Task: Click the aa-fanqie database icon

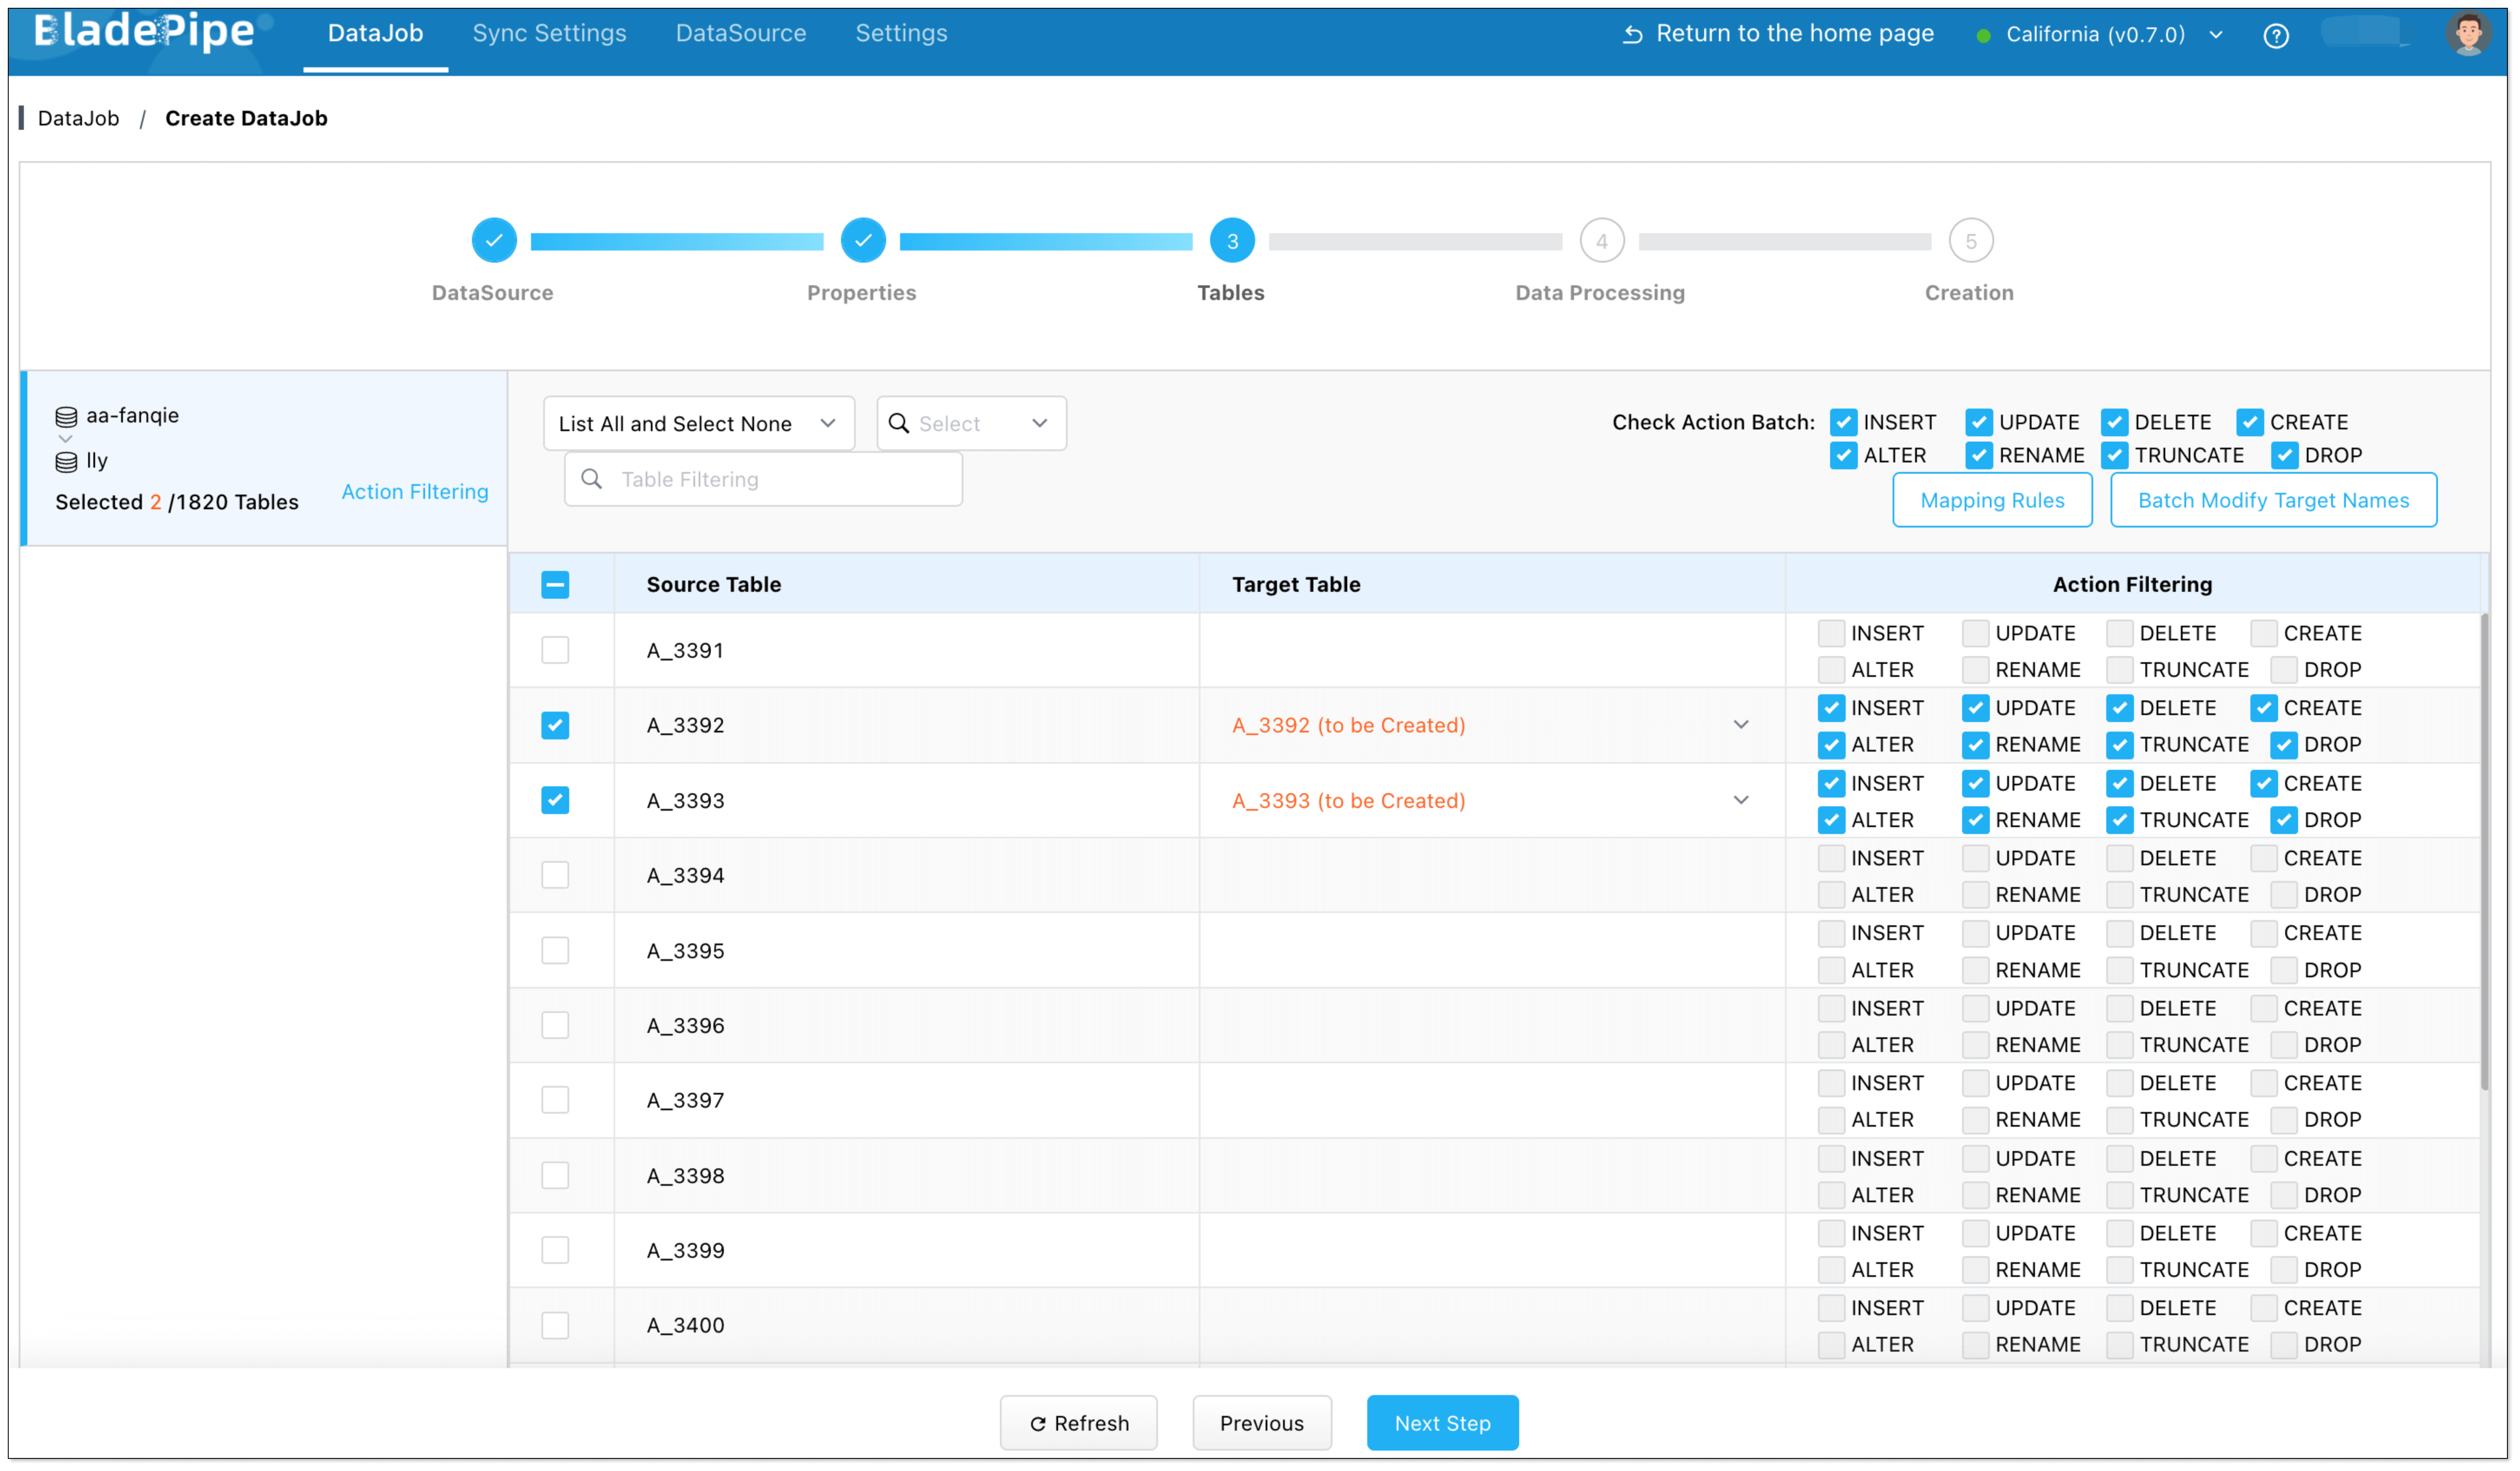Action: (x=66, y=416)
